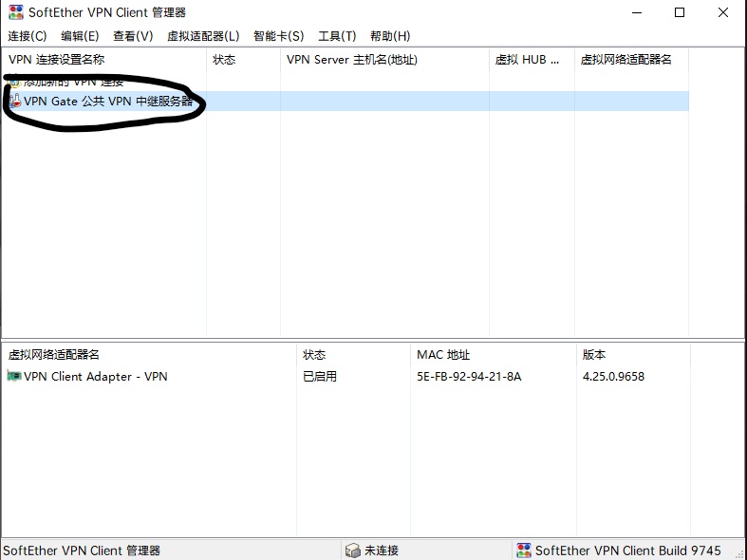The width and height of the screenshot is (747, 560).
Task: Maximize the SoftEther VPN Client window
Action: tap(680, 12)
